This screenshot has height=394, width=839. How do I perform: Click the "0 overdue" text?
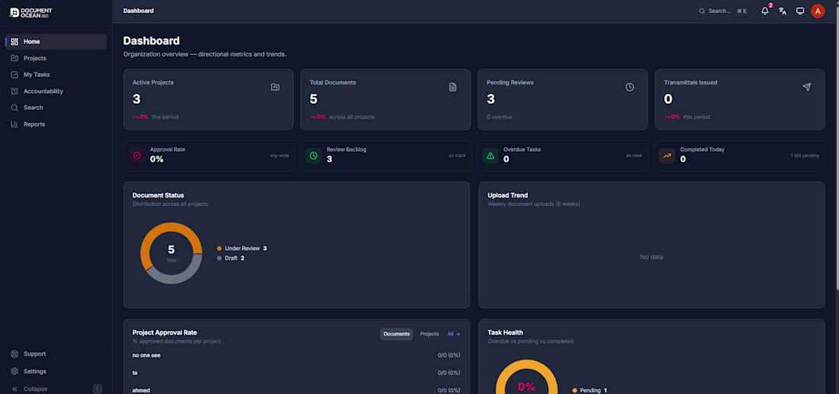[500, 117]
